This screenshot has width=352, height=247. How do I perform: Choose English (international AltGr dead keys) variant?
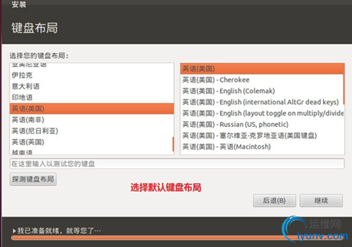(261, 102)
